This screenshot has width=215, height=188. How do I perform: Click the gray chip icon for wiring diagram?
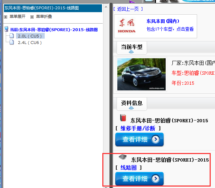point(123,157)
